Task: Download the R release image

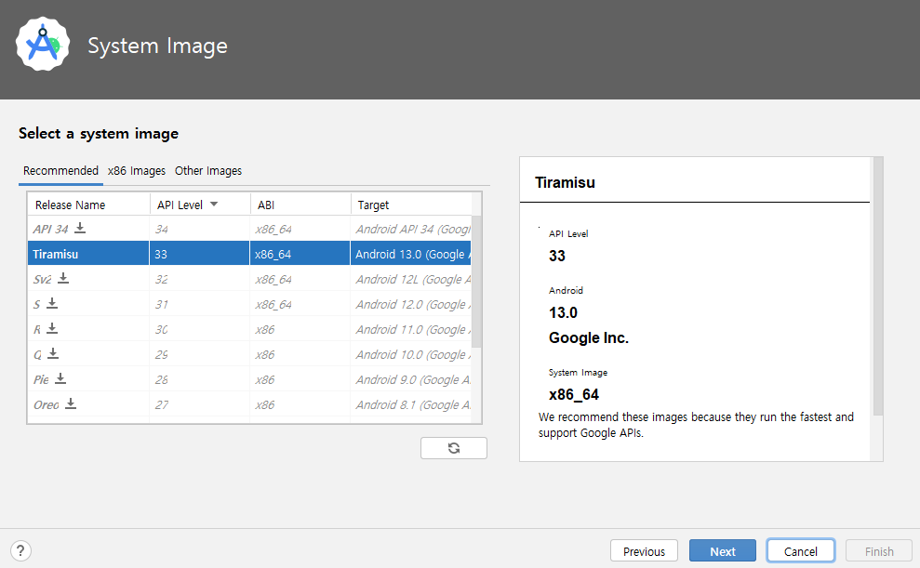Action: tap(52, 328)
